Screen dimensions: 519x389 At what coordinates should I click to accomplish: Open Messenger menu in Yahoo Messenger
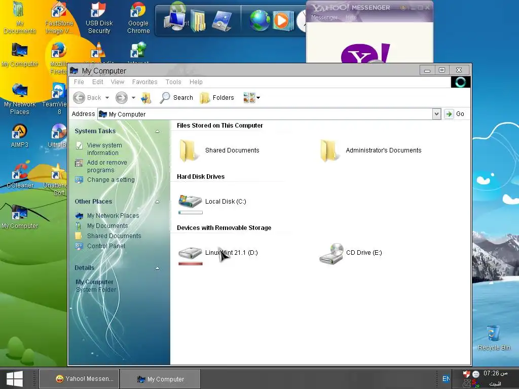coord(324,17)
